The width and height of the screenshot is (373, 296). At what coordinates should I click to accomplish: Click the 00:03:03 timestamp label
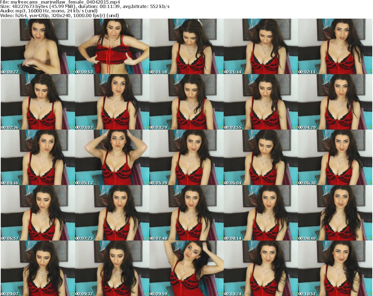pos(84,127)
